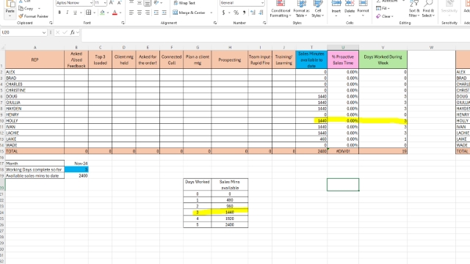Increase the indent
Screen dimensions: 470x264
164,12
